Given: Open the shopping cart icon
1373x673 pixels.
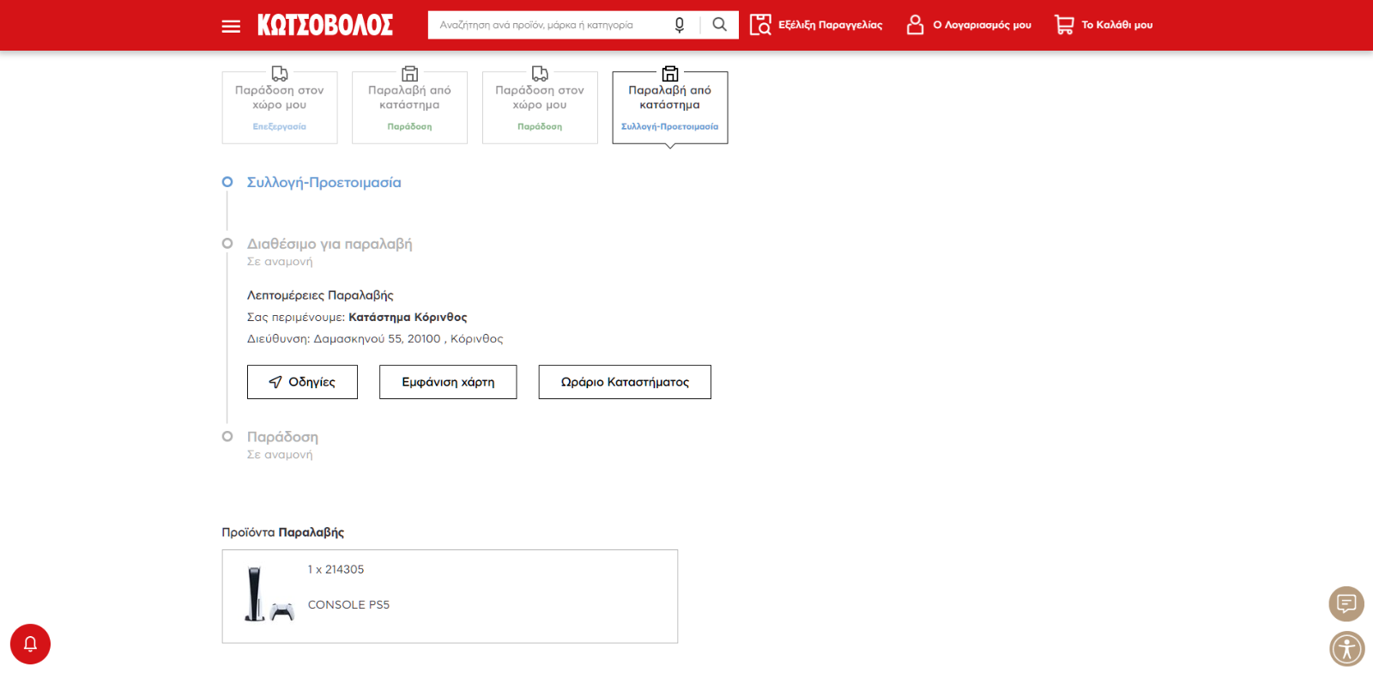Looking at the screenshot, I should coord(1064,25).
